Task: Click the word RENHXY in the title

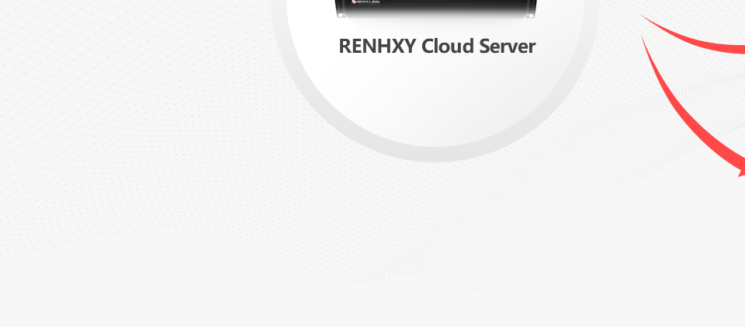Action: [x=377, y=46]
